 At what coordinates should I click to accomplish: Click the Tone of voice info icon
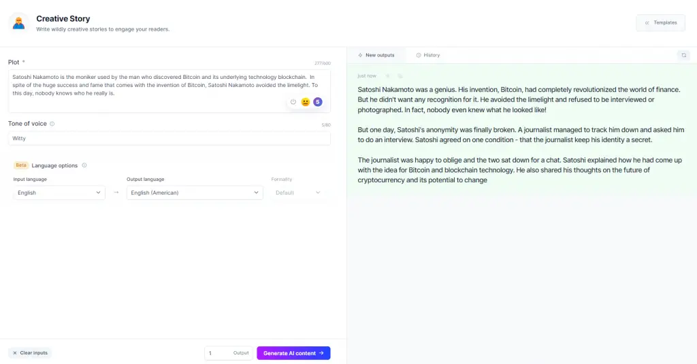(52, 124)
